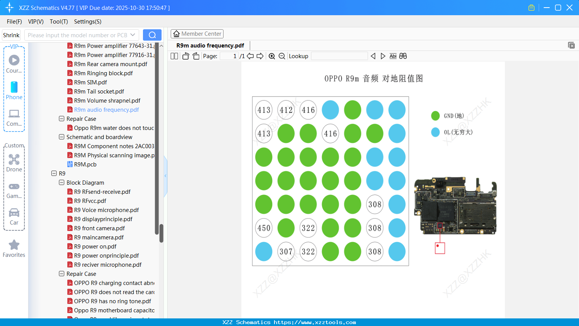Click the file tree vertical scrollbar thumb
Viewport: 579px width, 326px height.
coord(161,233)
